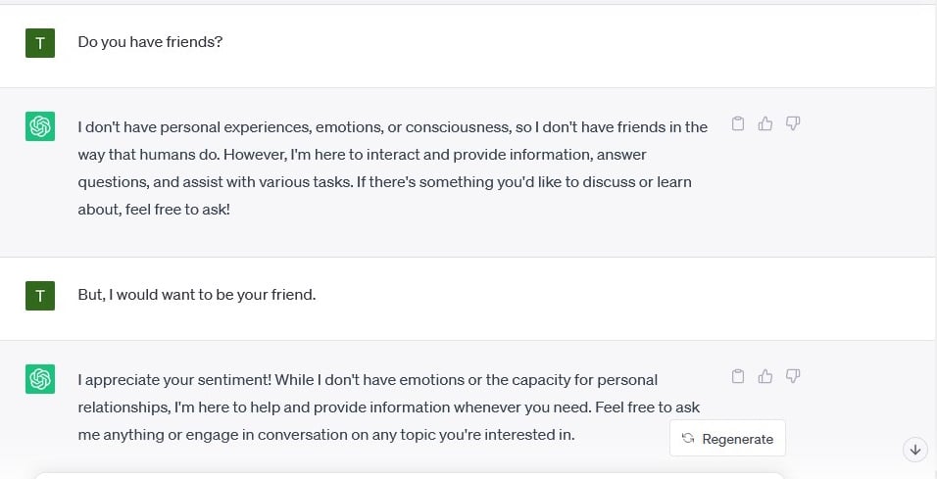The width and height of the screenshot is (937, 479).
Task: Jump to bottom with the down-arrow button
Action: point(914,450)
